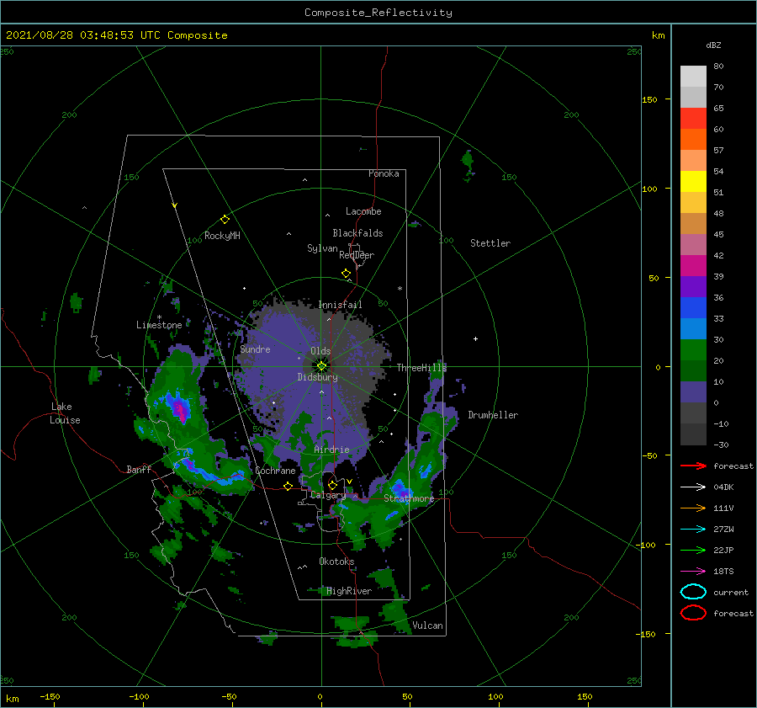Click the ThreeHills label
Screen dimensions: 757x708
tap(421, 368)
